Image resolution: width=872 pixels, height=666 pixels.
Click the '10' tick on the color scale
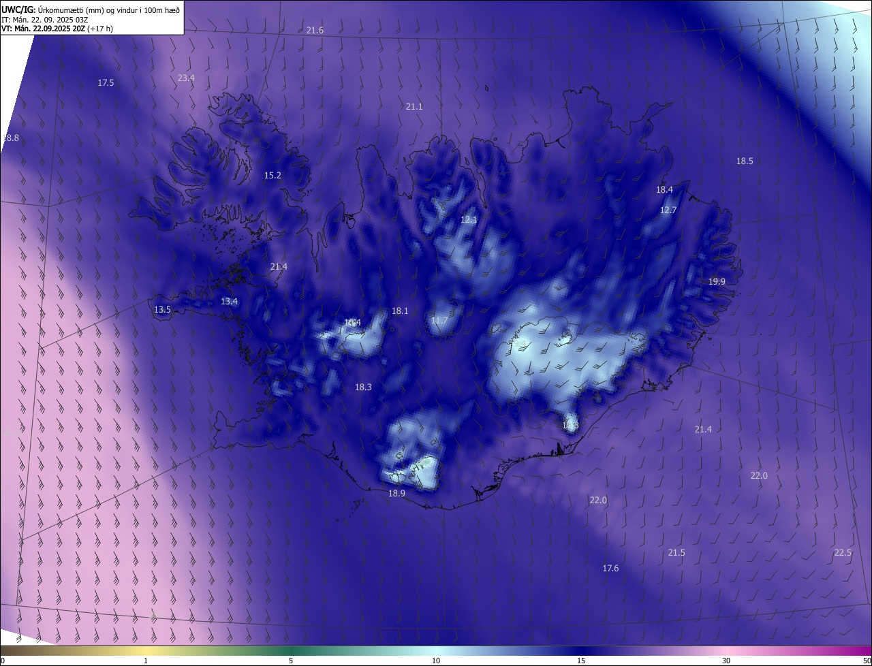point(436,661)
